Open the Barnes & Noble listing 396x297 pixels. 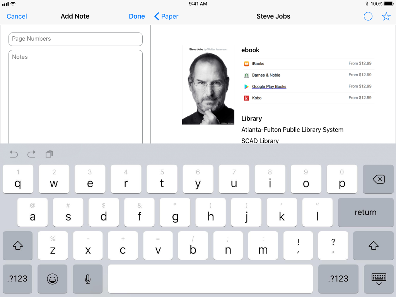click(309, 75)
